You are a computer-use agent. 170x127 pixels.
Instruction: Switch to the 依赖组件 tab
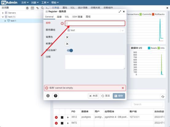coord(108,8)
